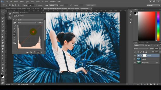Click the Auto button in Curves

coord(40,23)
